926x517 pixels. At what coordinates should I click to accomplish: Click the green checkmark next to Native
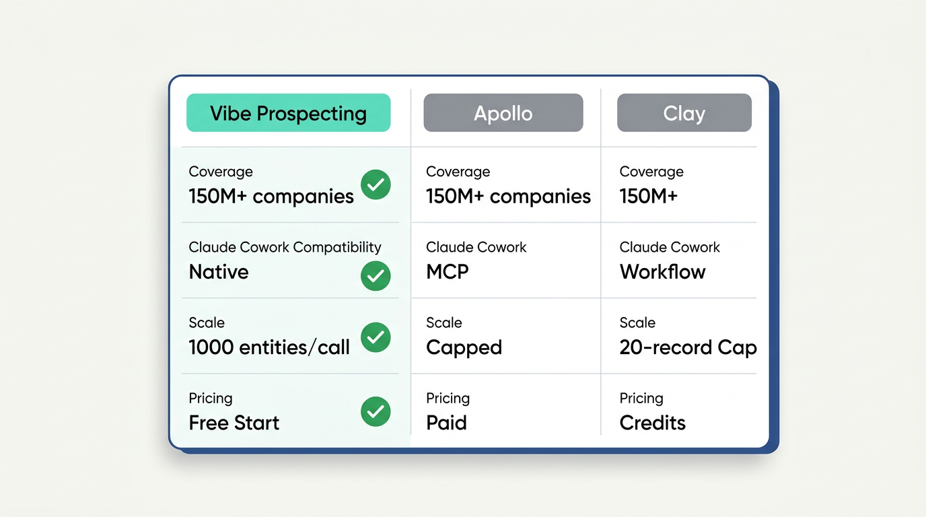[x=376, y=275]
